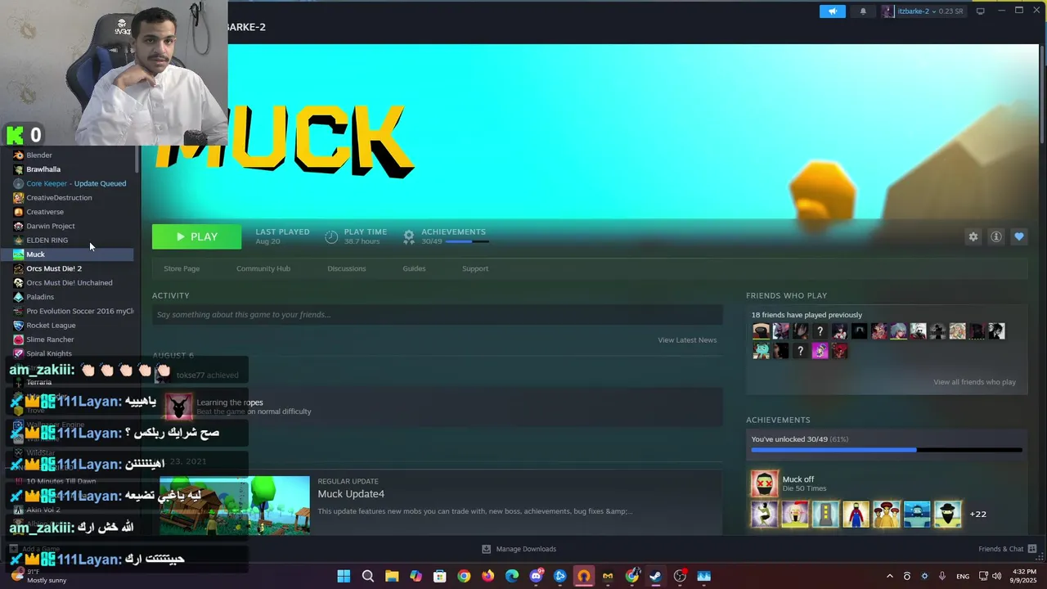Select Brawlhalla in the library list
Image resolution: width=1047 pixels, height=589 pixels.
(43, 169)
